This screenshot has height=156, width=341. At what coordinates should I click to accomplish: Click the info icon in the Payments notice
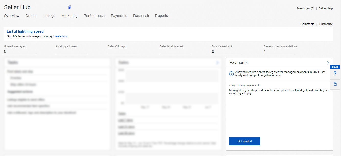point(232,74)
